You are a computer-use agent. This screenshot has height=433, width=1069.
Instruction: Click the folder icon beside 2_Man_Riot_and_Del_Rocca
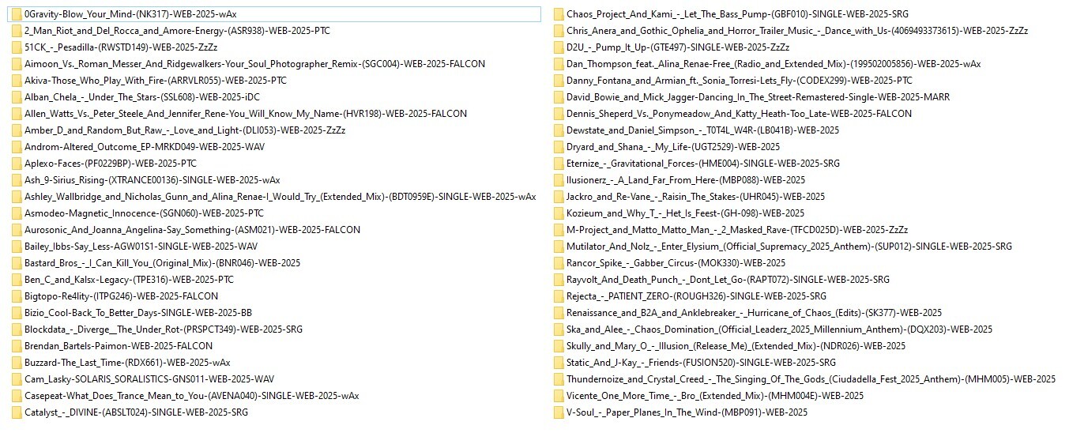click(x=17, y=31)
